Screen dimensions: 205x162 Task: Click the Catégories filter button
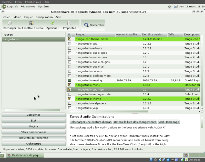34,115
